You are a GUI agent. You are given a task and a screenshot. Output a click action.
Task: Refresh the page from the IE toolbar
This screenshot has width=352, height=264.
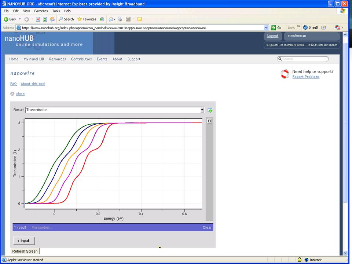(x=45, y=19)
